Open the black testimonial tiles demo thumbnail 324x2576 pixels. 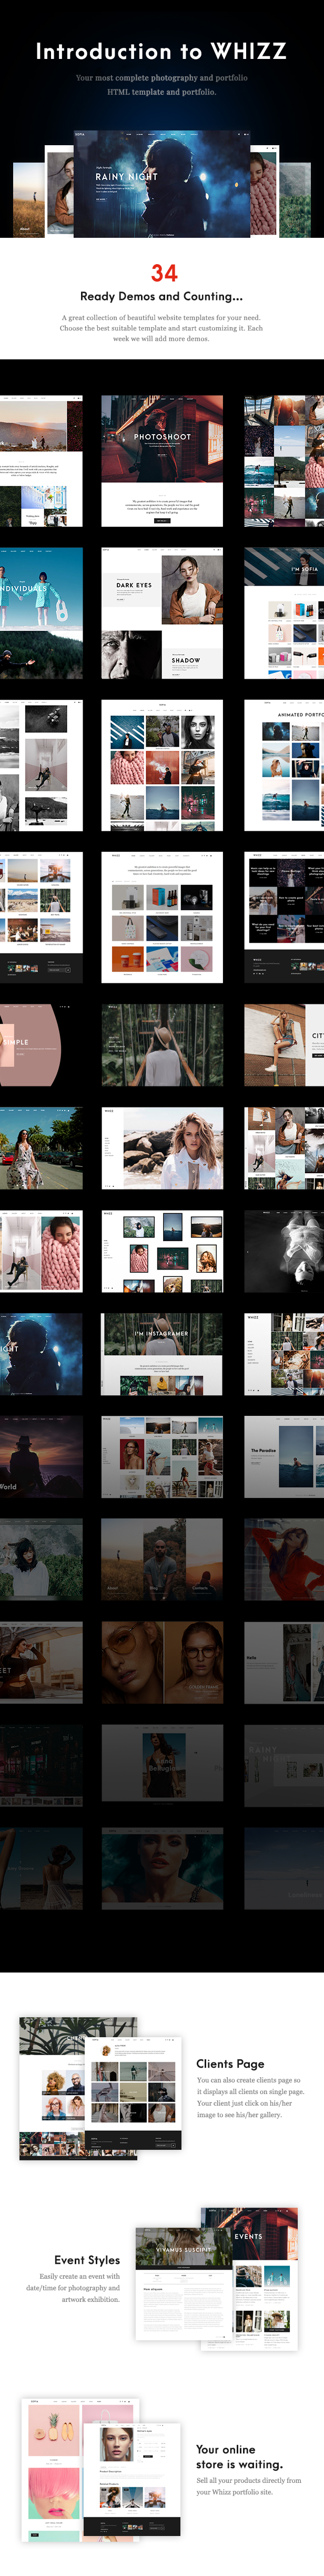coord(284,917)
